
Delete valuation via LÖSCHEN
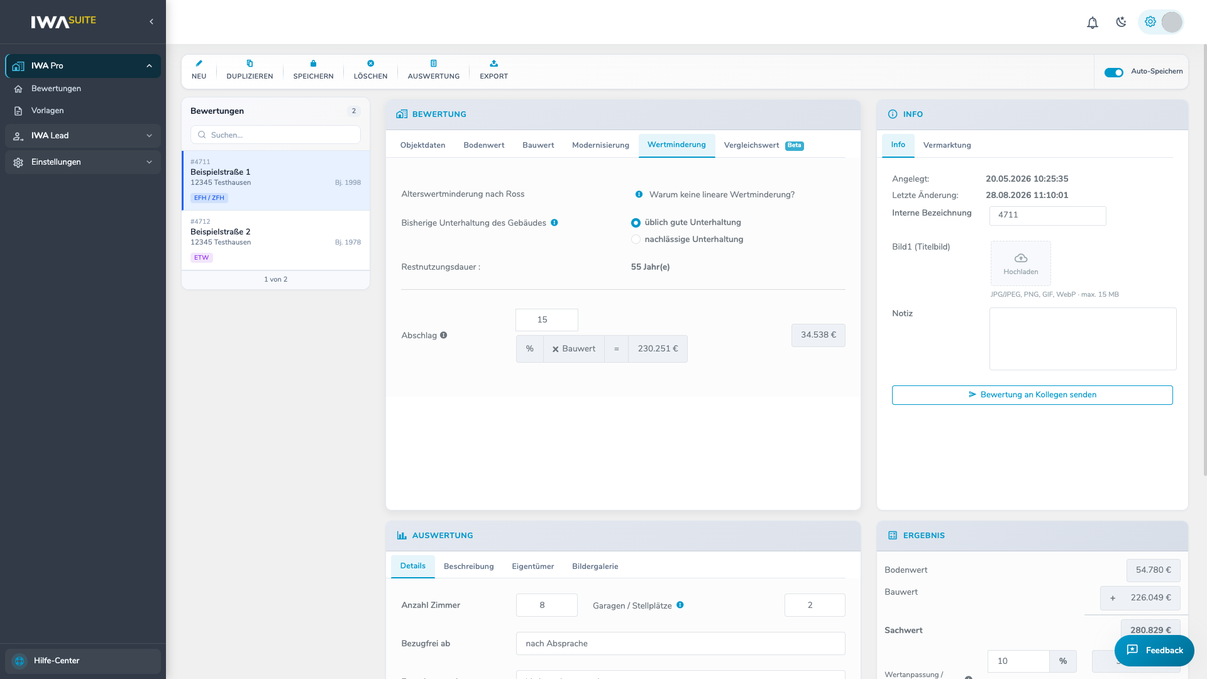370,70
